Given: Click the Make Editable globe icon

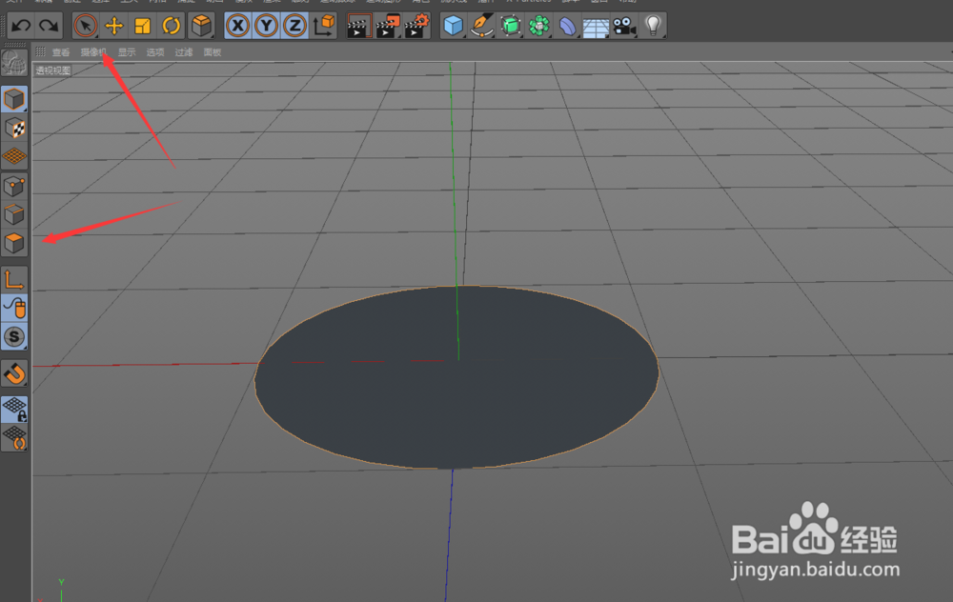Looking at the screenshot, I should 14,63.
